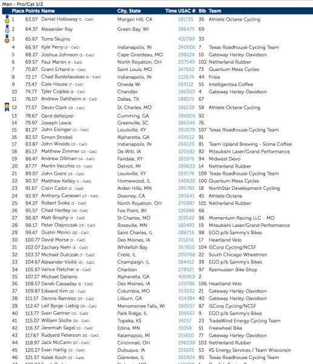
Task: Click the City, State column header
Action: pos(129,11)
